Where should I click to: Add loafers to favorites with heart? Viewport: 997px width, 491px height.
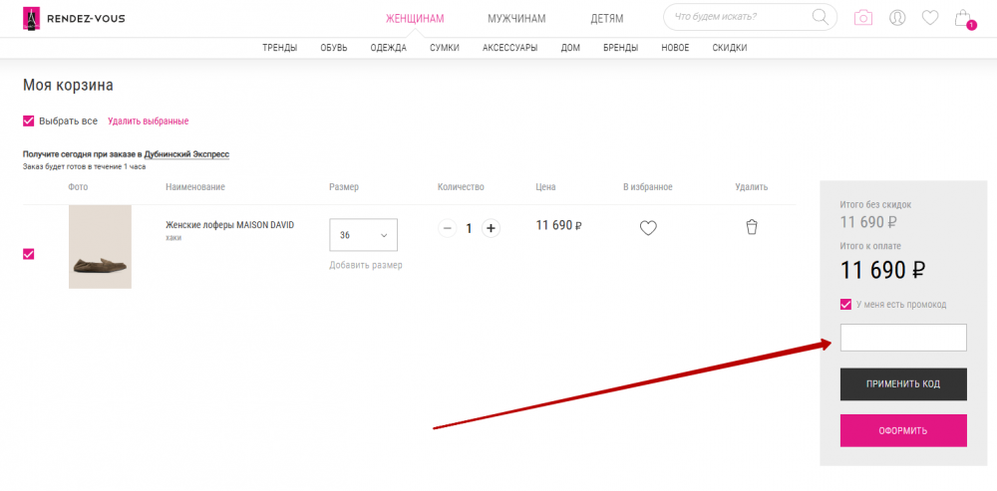[x=648, y=228]
